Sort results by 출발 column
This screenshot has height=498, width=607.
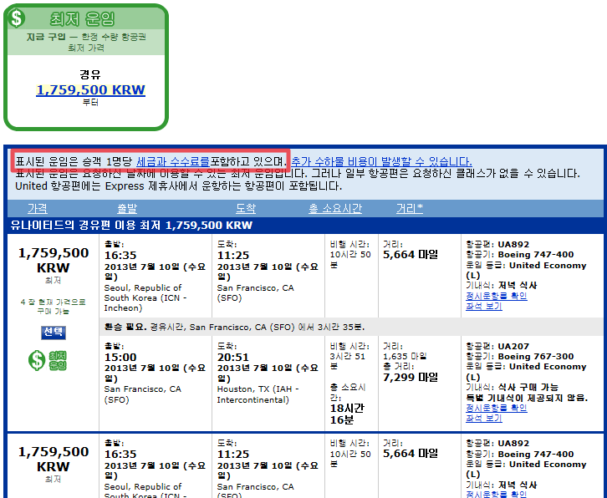coord(127,209)
